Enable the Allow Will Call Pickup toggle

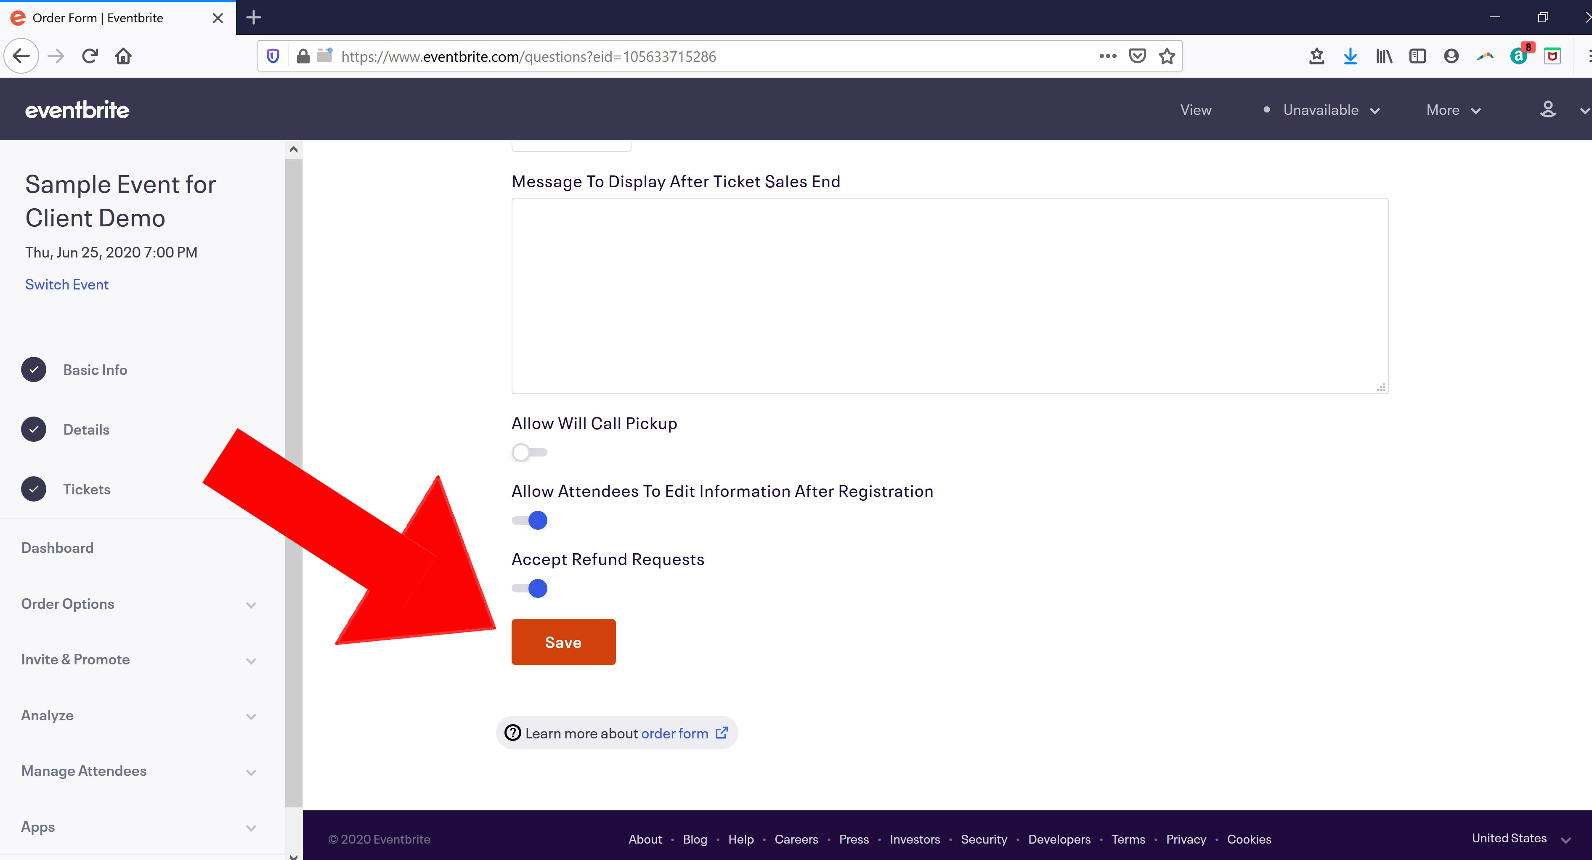pos(529,453)
